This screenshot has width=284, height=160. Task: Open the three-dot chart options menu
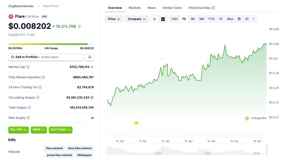coord(253,19)
